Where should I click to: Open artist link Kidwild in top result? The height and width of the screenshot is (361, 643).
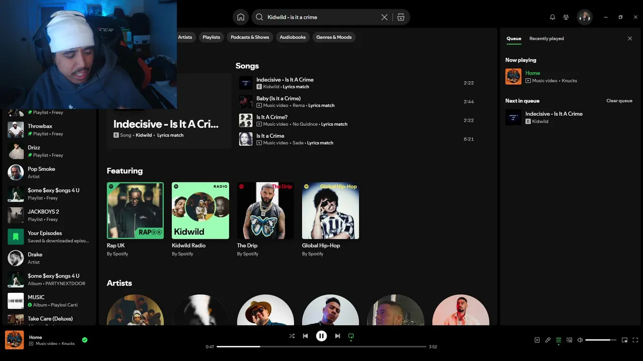[x=144, y=135]
